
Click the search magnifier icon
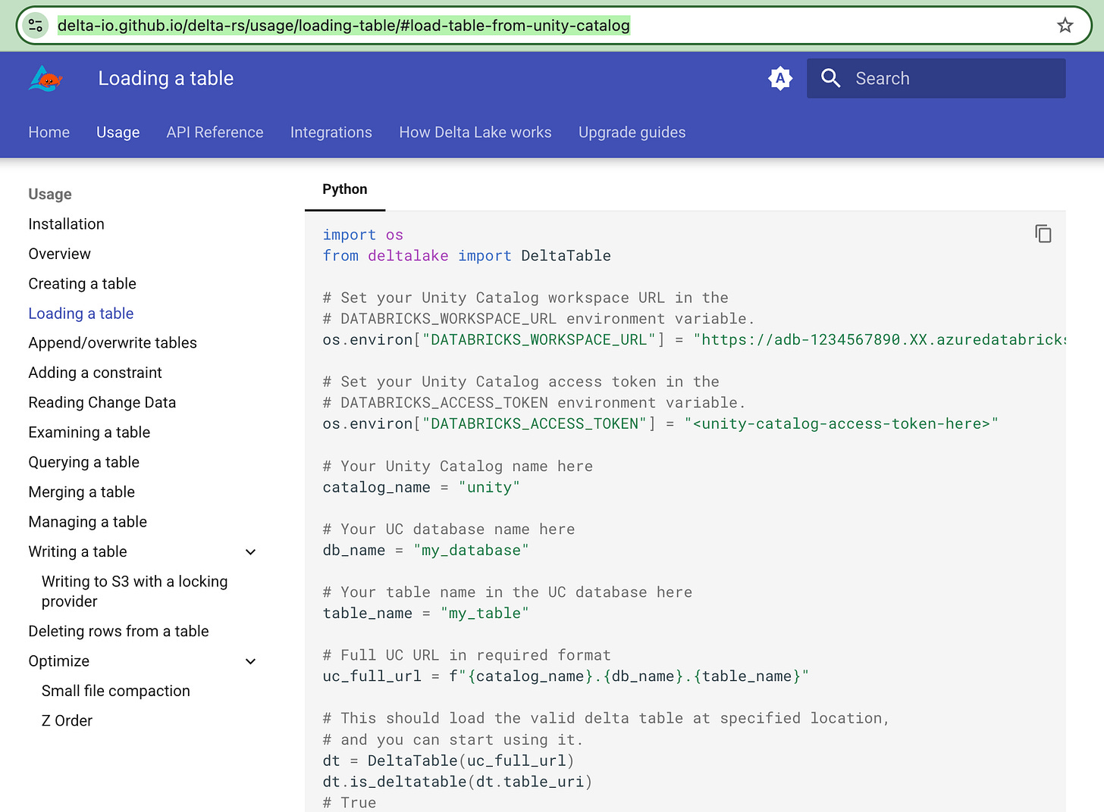[x=830, y=78]
